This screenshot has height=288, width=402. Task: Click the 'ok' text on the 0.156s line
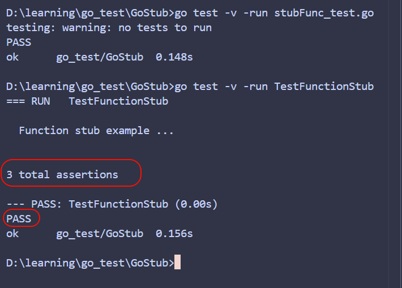pos(12,233)
